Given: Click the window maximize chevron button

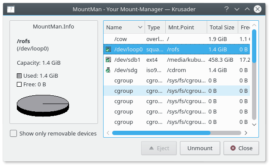Looking at the screenshot, I should [247, 9].
